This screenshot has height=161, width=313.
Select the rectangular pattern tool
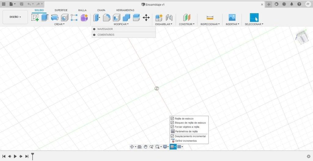(x=74, y=17)
